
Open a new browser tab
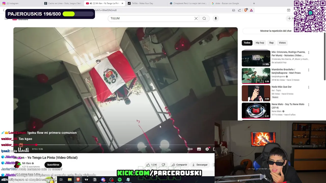coord(254,3)
